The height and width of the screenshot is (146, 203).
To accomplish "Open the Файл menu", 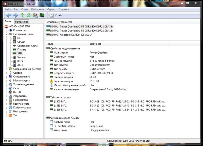I will pyautogui.click(x=8, y=9).
